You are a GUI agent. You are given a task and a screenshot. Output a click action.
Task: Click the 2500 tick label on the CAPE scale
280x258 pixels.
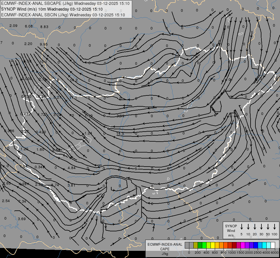pos(258,253)
